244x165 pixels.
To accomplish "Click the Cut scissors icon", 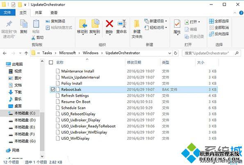I will coord(33,38).
